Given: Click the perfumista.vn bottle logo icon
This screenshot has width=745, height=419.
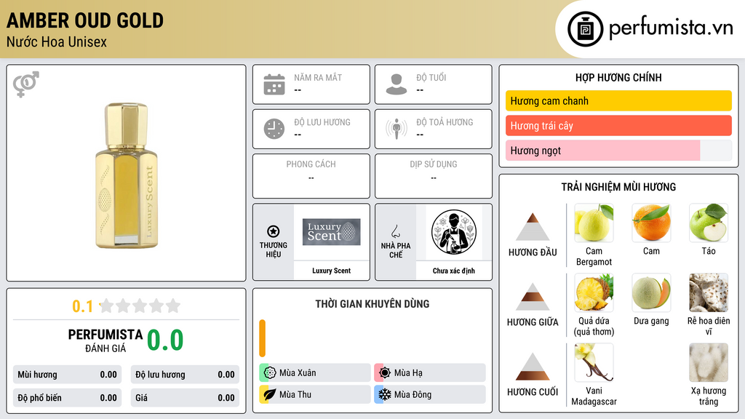Looking at the screenshot, I should (x=585, y=29).
